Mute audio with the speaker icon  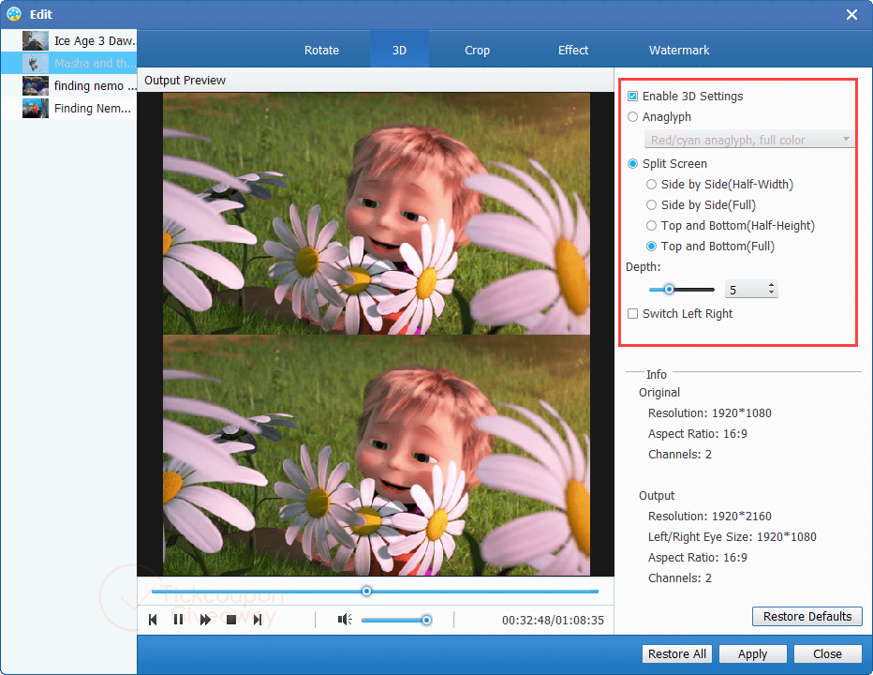345,620
